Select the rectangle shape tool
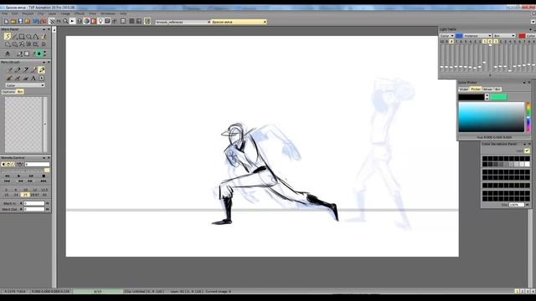This screenshot has width=536, height=301. click(x=22, y=37)
